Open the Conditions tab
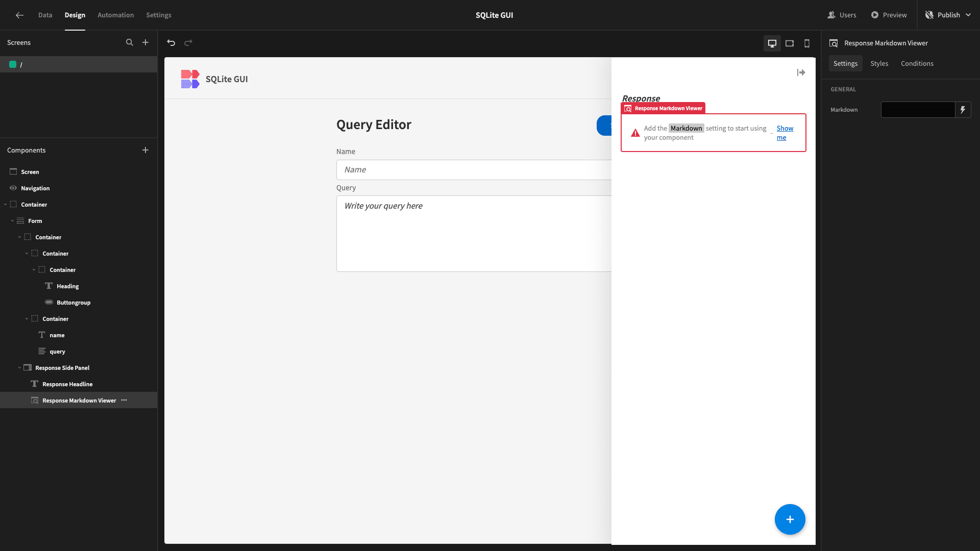This screenshot has height=551, width=980. coord(917,64)
